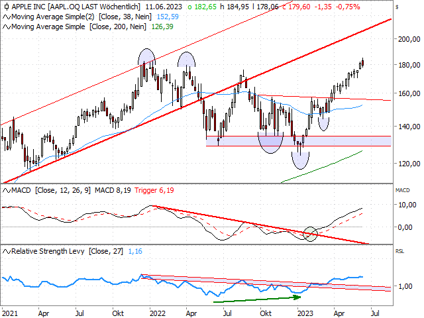424x318 pixels.
Task: Click the date 11.06.2023 in header
Action: tap(164, 7)
